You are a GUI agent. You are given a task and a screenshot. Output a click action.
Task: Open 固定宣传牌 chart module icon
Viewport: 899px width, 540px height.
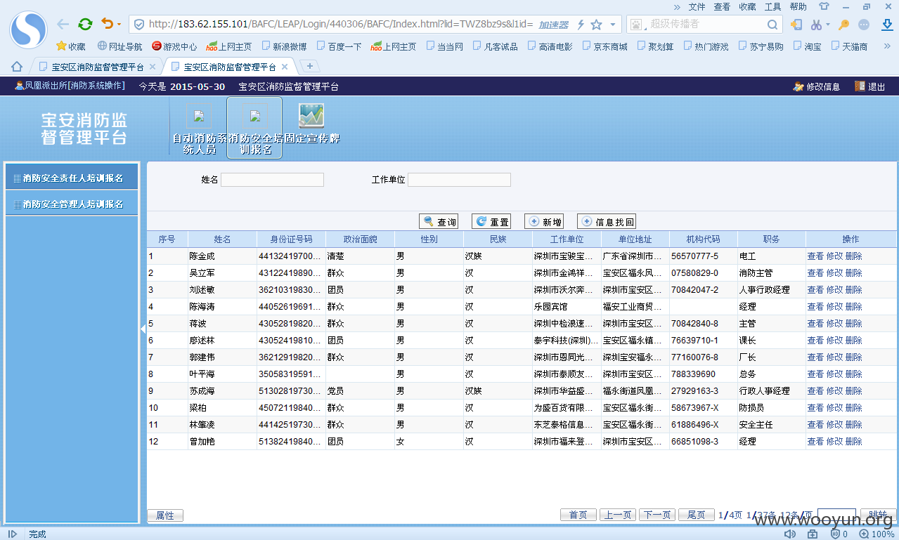(311, 124)
